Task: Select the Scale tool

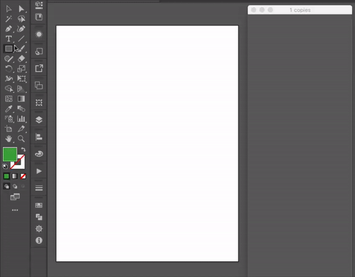Action: point(21,69)
